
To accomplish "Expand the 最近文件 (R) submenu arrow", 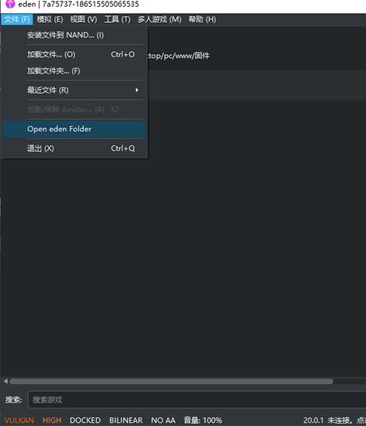I will click(137, 90).
